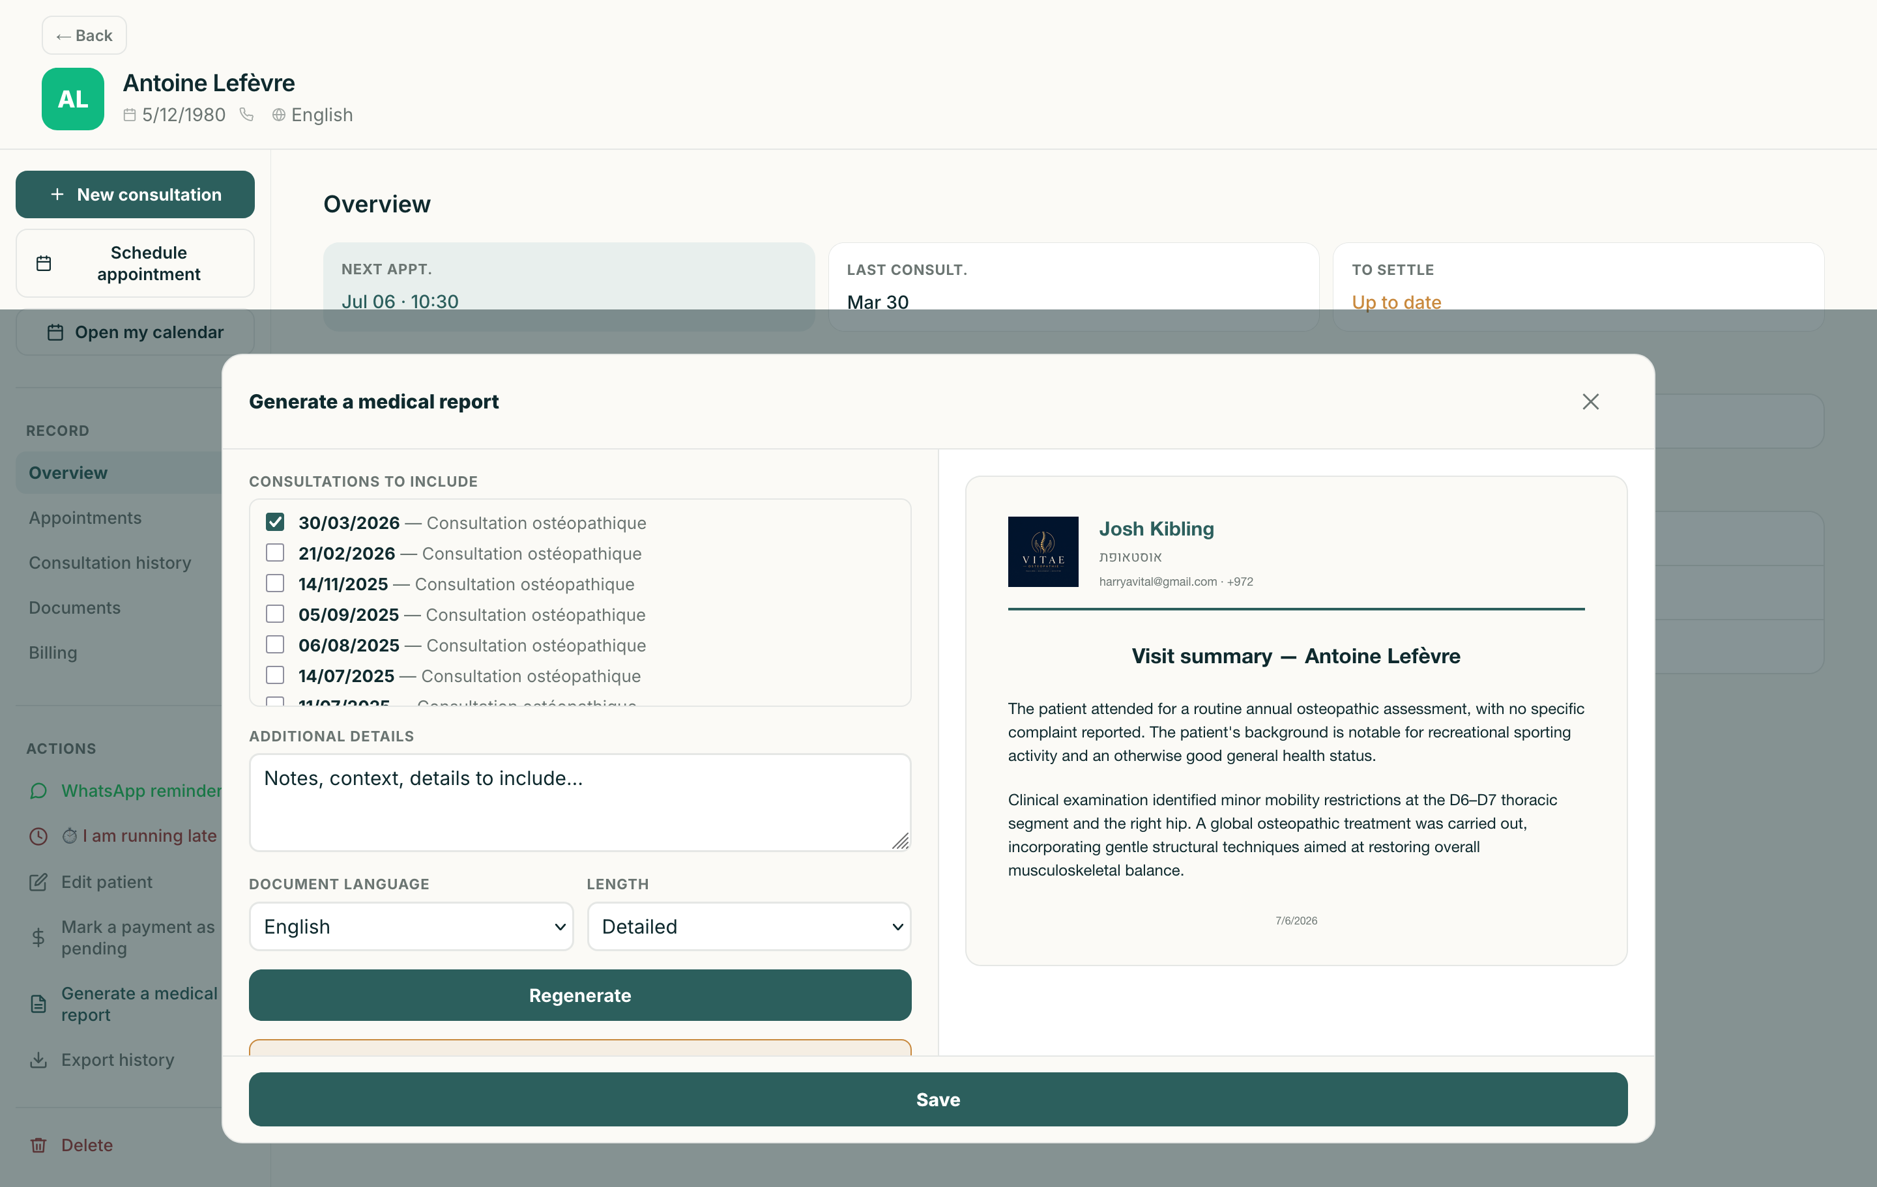Click the To settle Up to date card
1877x1187 pixels.
point(1579,286)
